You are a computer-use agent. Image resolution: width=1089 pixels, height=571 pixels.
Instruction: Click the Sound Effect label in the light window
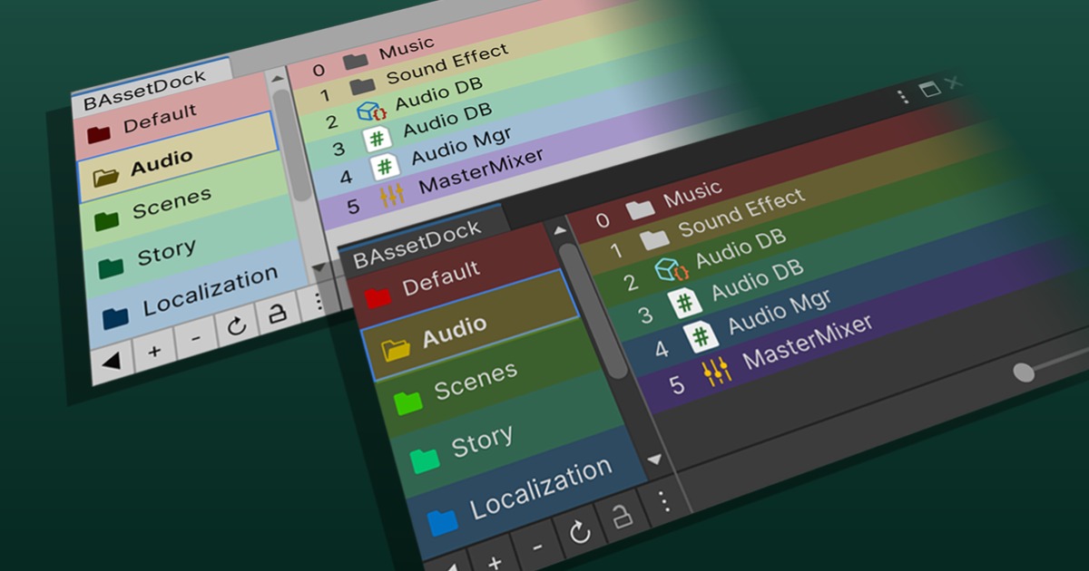(x=447, y=65)
